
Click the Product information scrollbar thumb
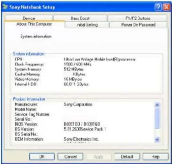coord(157,118)
